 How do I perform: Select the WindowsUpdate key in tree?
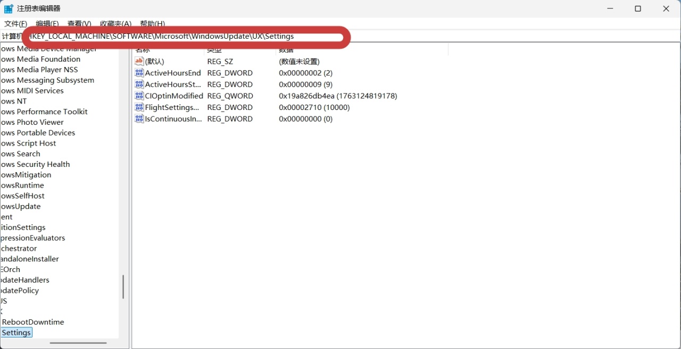(21, 206)
